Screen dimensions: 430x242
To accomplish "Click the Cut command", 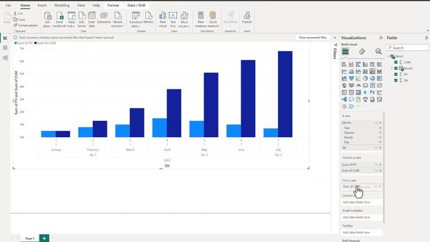I will pos(18,13).
